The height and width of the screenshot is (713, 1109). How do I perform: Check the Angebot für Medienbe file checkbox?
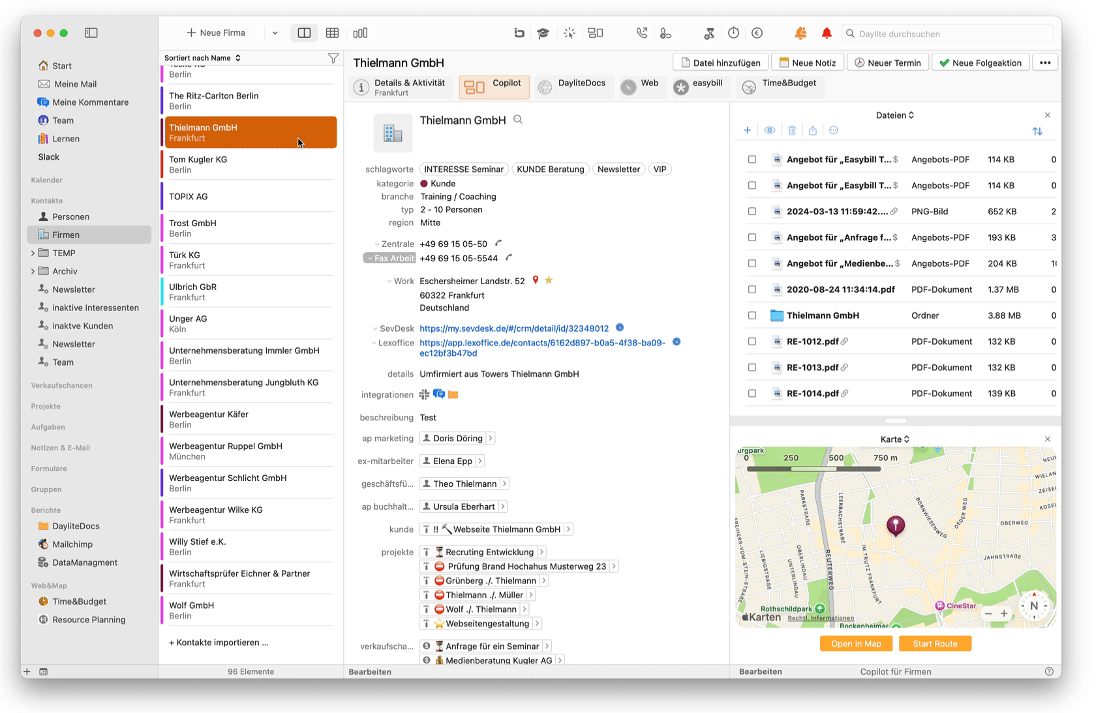[752, 263]
